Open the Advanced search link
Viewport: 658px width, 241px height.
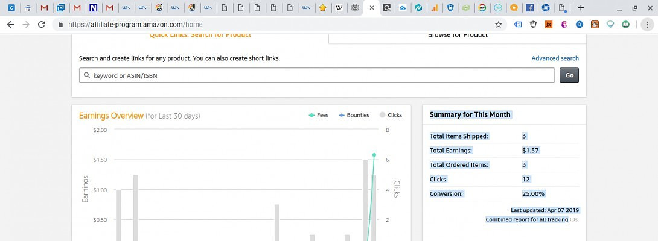coord(555,58)
